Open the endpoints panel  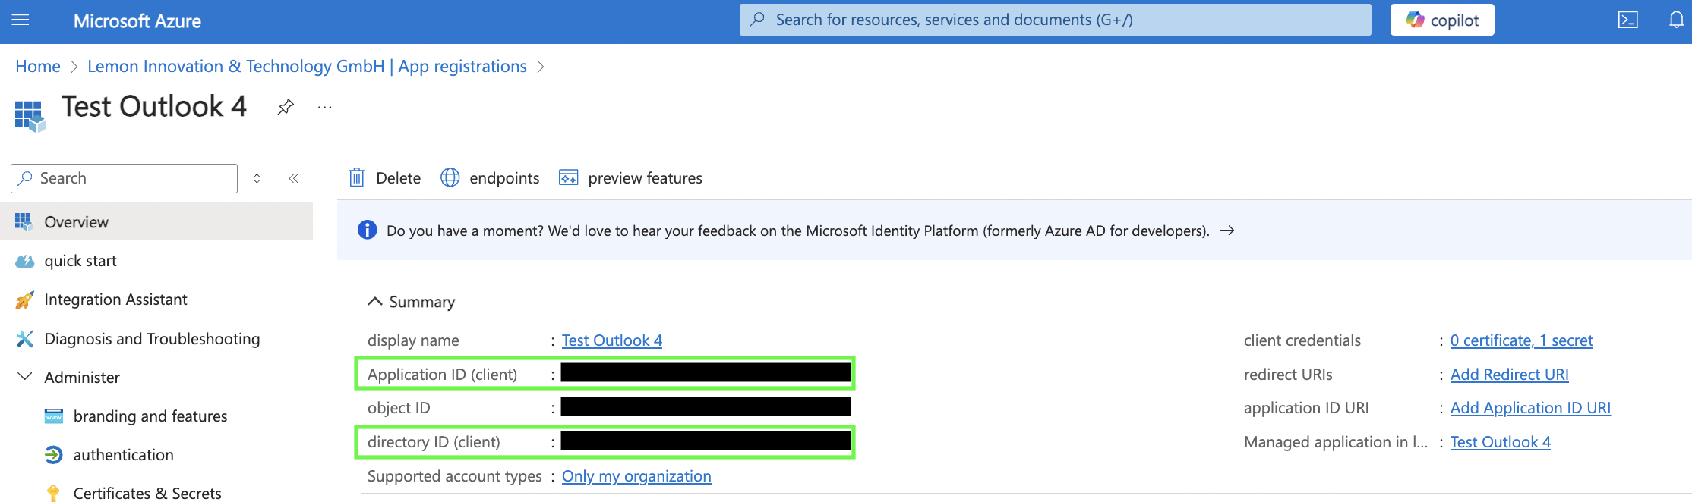490,177
